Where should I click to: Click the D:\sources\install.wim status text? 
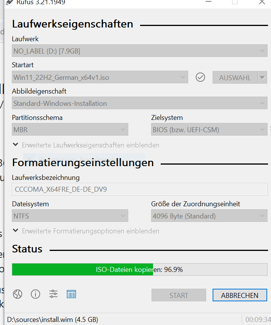pos(52,319)
